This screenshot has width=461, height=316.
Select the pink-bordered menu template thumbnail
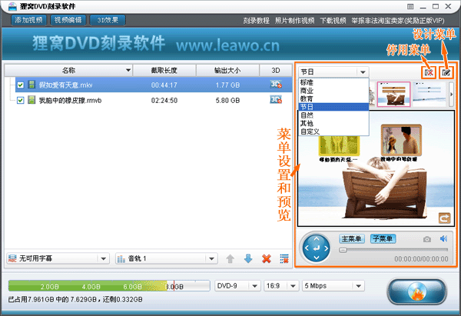tap(393, 94)
